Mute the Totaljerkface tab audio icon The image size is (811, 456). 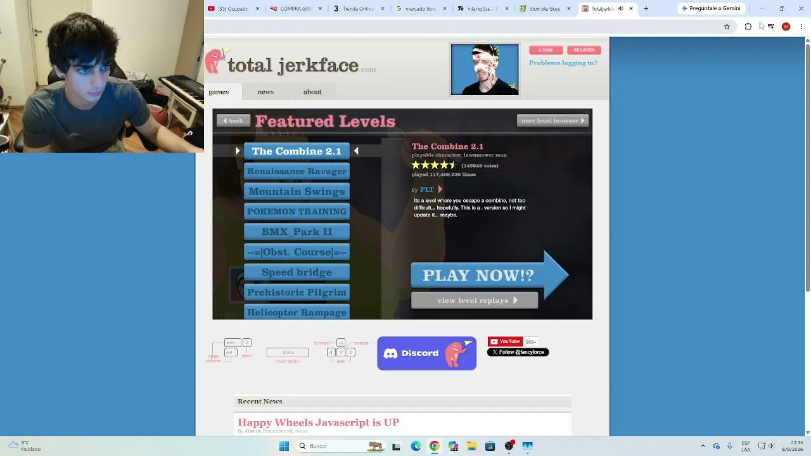coord(620,9)
